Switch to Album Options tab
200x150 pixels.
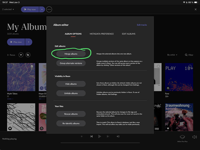73,34
